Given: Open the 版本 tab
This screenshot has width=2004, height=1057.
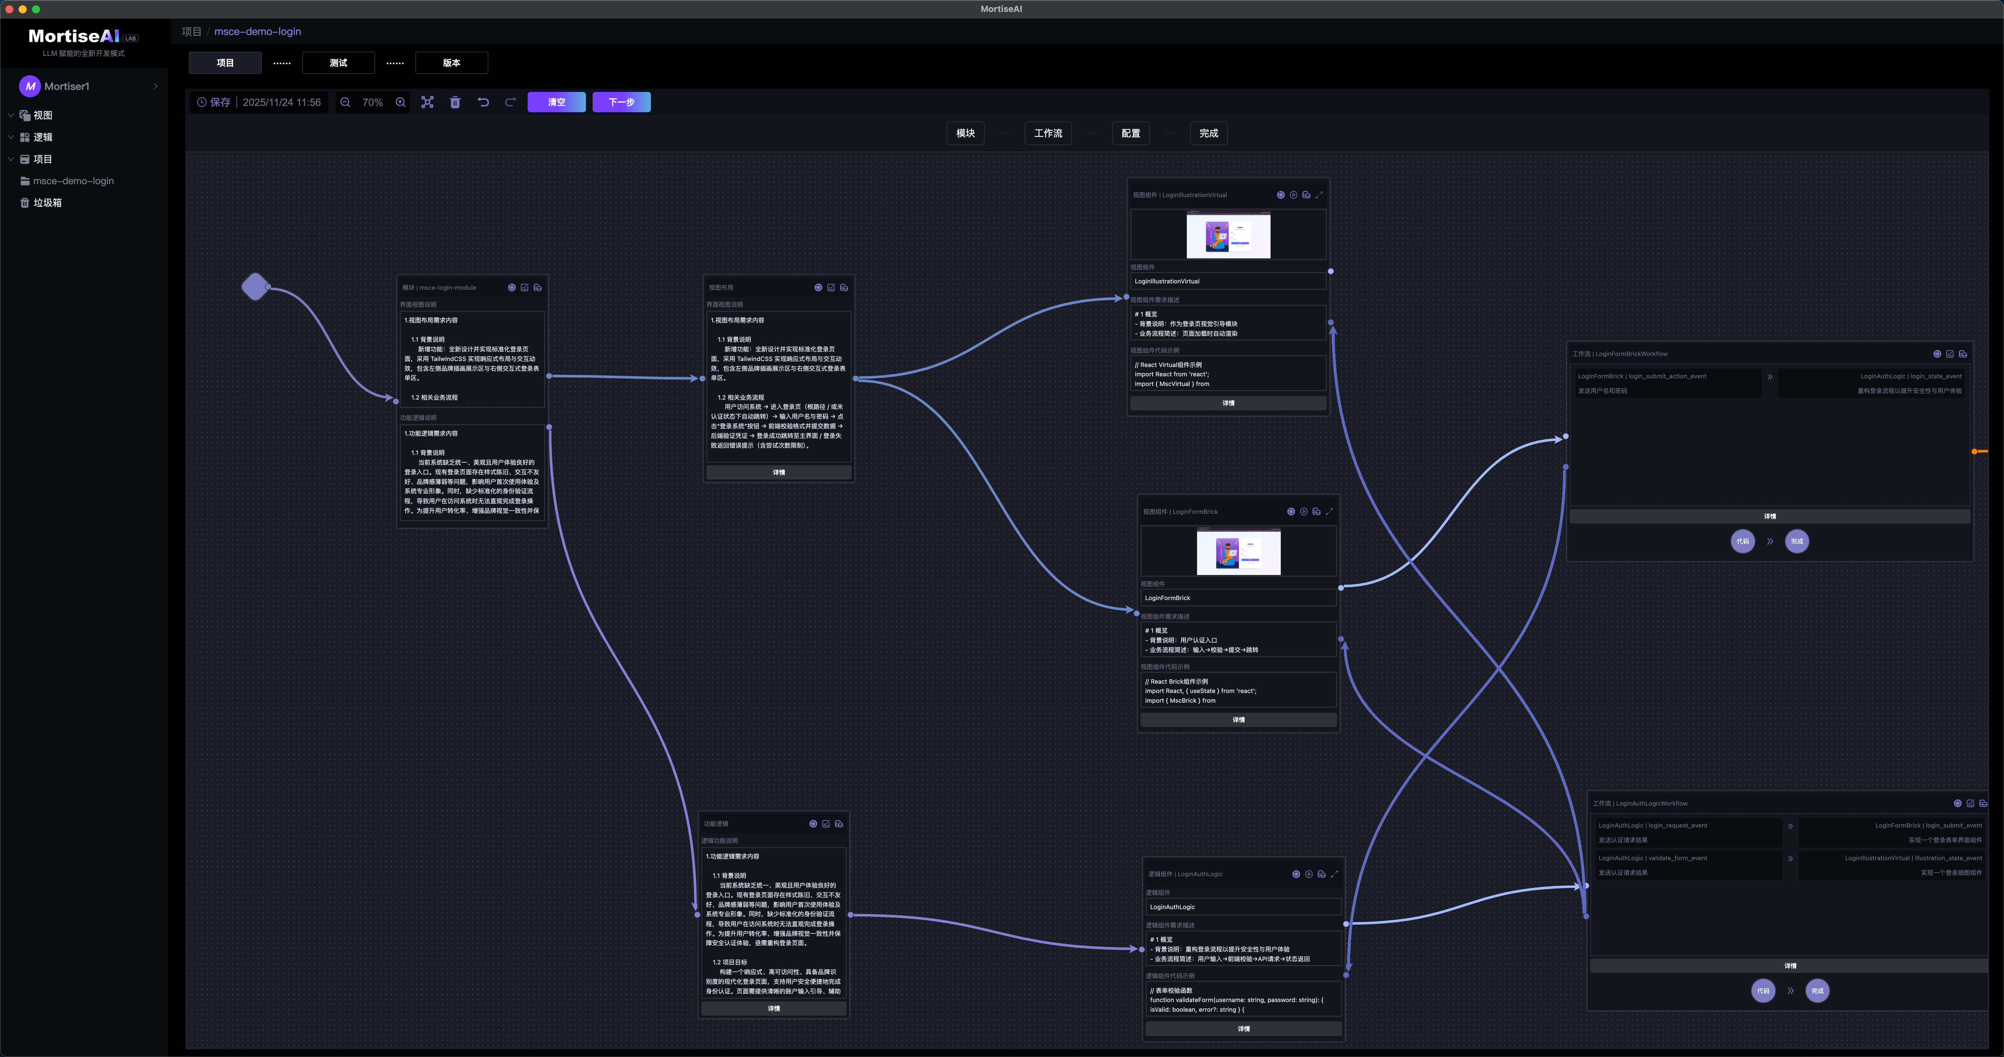Looking at the screenshot, I should pos(451,63).
